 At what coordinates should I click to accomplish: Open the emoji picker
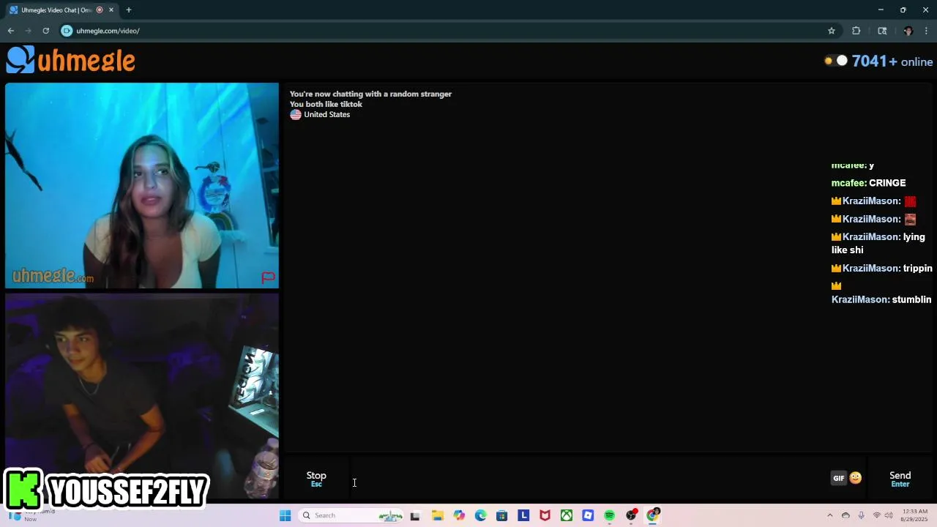855,478
